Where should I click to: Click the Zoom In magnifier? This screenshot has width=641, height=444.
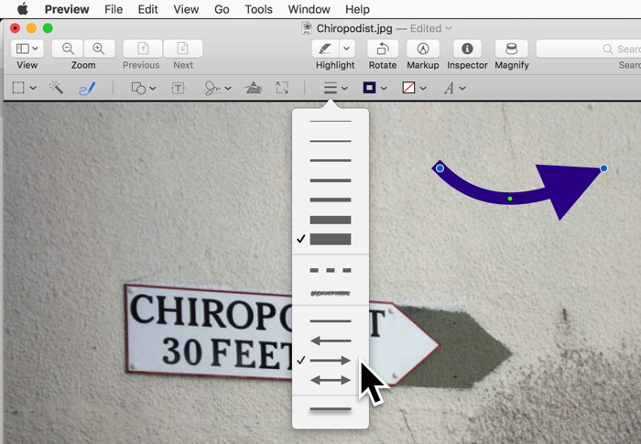(x=99, y=49)
